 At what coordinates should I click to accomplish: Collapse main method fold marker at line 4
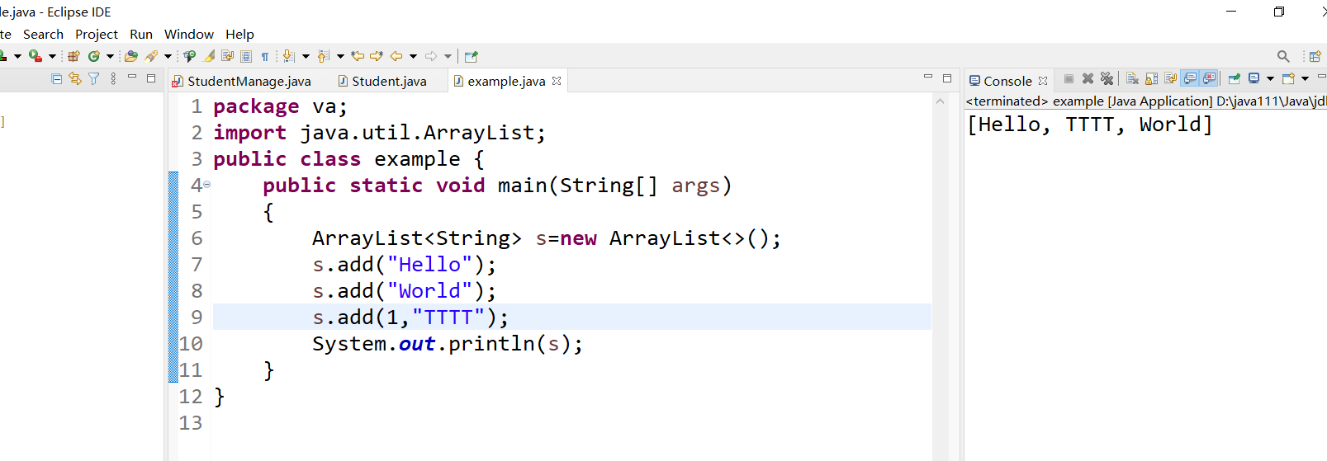[206, 185]
